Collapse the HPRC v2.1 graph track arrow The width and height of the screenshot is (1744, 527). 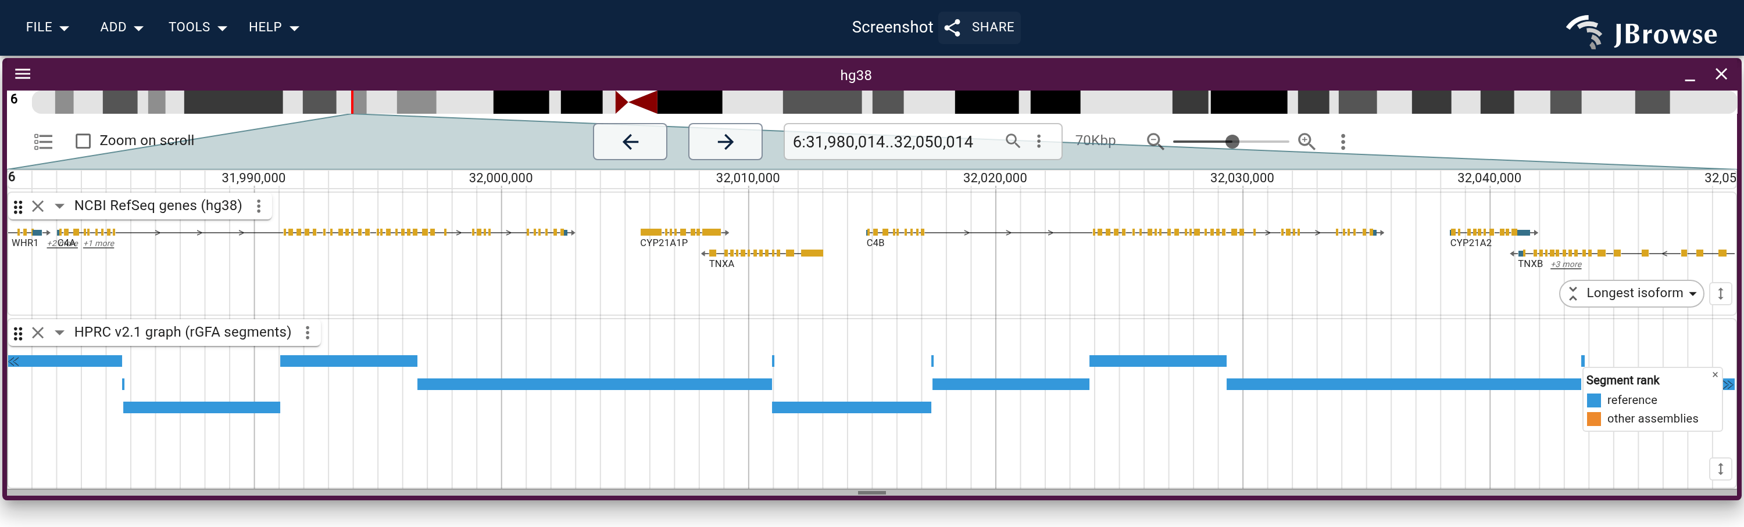click(59, 333)
